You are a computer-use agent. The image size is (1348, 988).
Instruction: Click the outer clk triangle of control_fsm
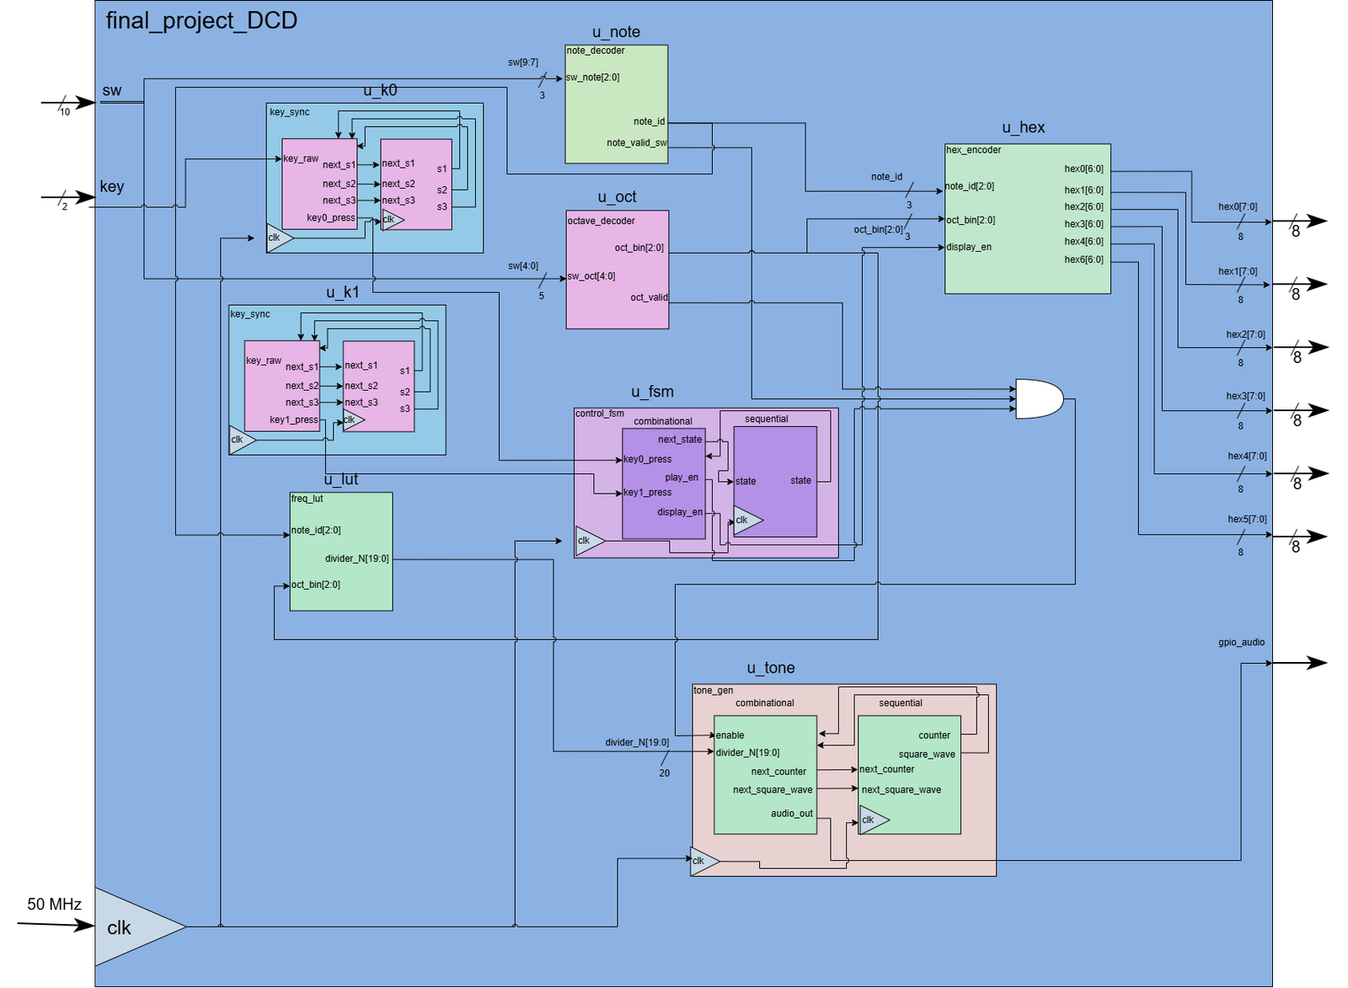[590, 541]
